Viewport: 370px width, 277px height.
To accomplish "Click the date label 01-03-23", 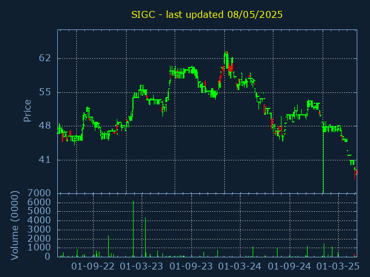I will coord(142,267).
